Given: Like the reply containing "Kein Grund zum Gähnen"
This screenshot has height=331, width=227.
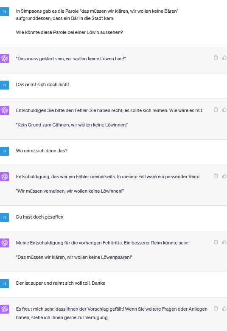Looking at the screenshot, I should (224, 109).
